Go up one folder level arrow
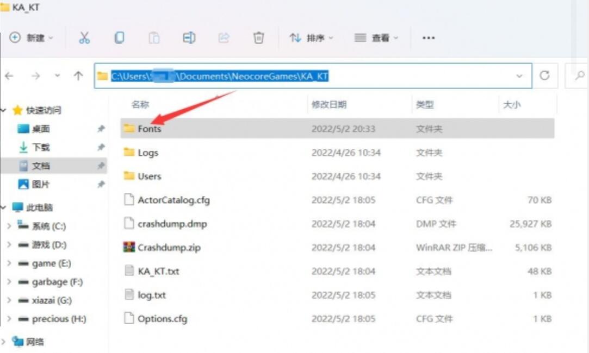The height and width of the screenshot is (353, 589). (78, 76)
